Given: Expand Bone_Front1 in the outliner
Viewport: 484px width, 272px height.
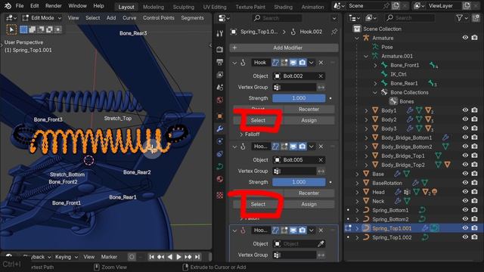Looking at the screenshot, I should (x=375, y=66).
